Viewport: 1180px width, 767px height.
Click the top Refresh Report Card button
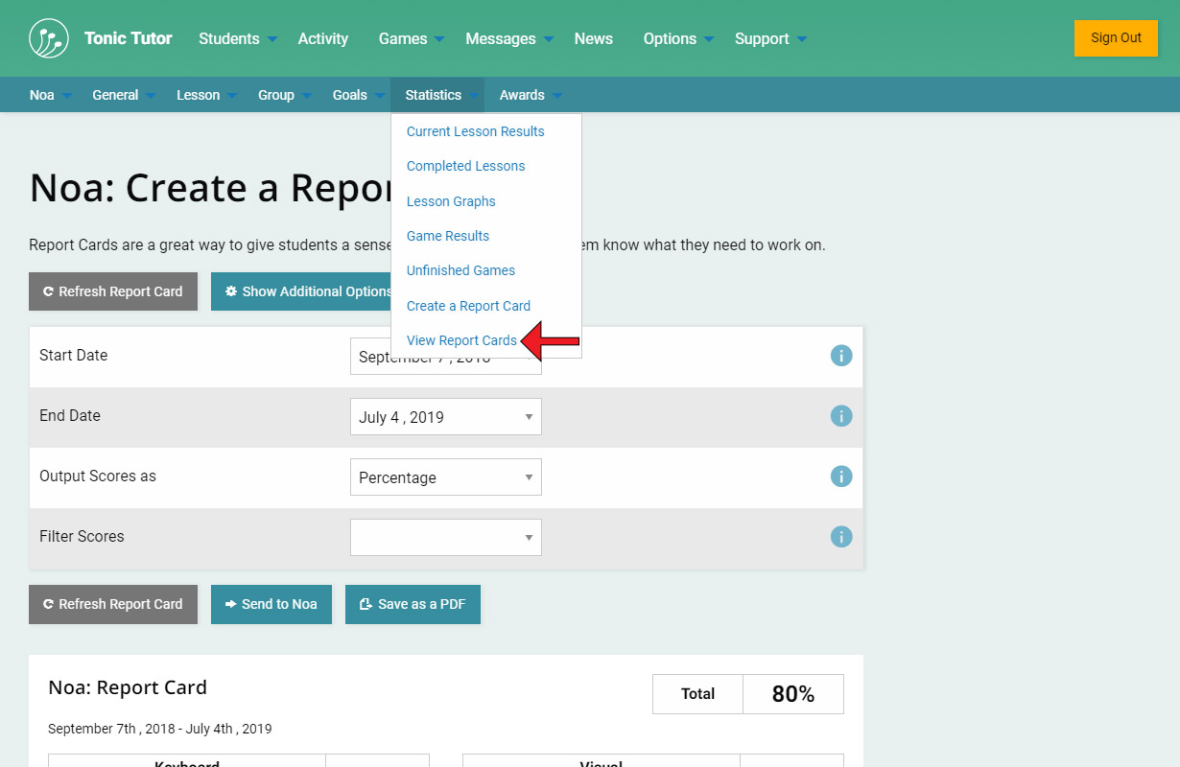click(112, 291)
